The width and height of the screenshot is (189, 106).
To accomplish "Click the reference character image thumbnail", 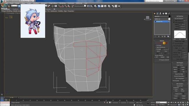I will pyautogui.click(x=33, y=21).
